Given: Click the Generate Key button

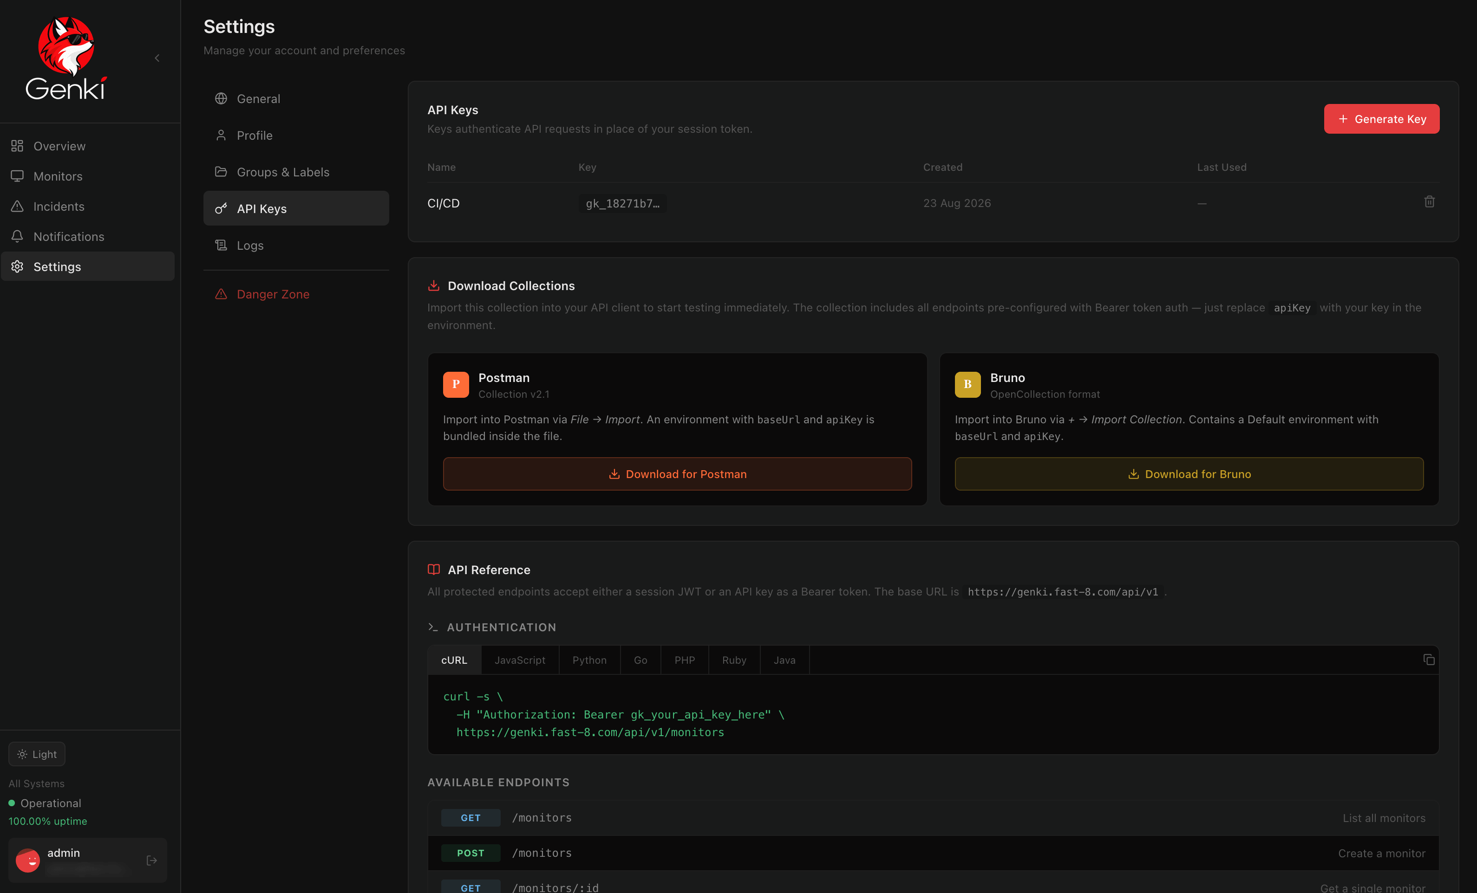Looking at the screenshot, I should click(1381, 119).
